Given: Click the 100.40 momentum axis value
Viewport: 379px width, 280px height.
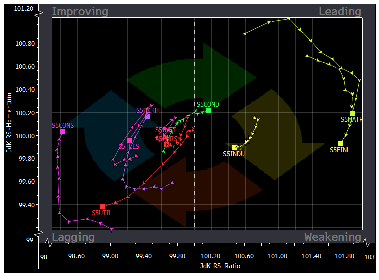Looking at the screenshot, I should (x=25, y=90).
